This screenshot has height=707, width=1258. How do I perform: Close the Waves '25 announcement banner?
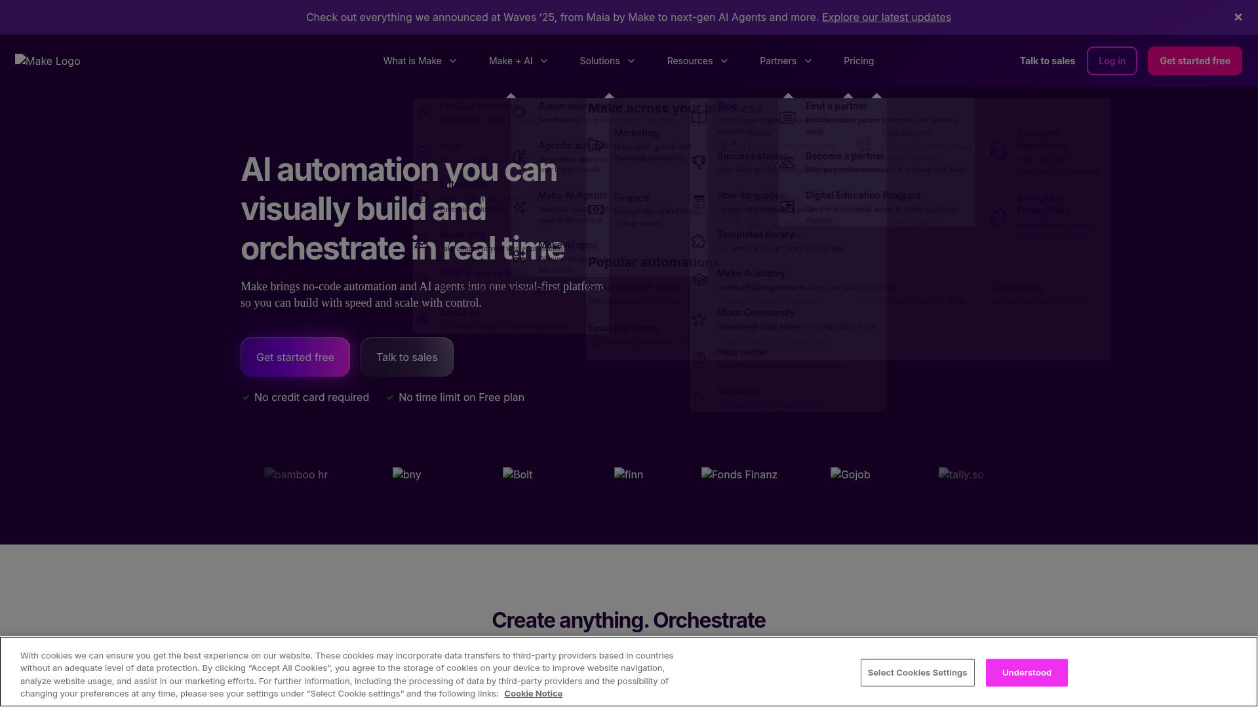[x=1238, y=17]
